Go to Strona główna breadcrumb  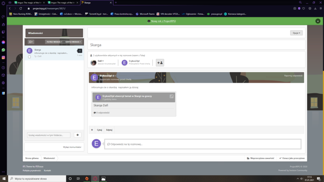[x=32, y=158]
